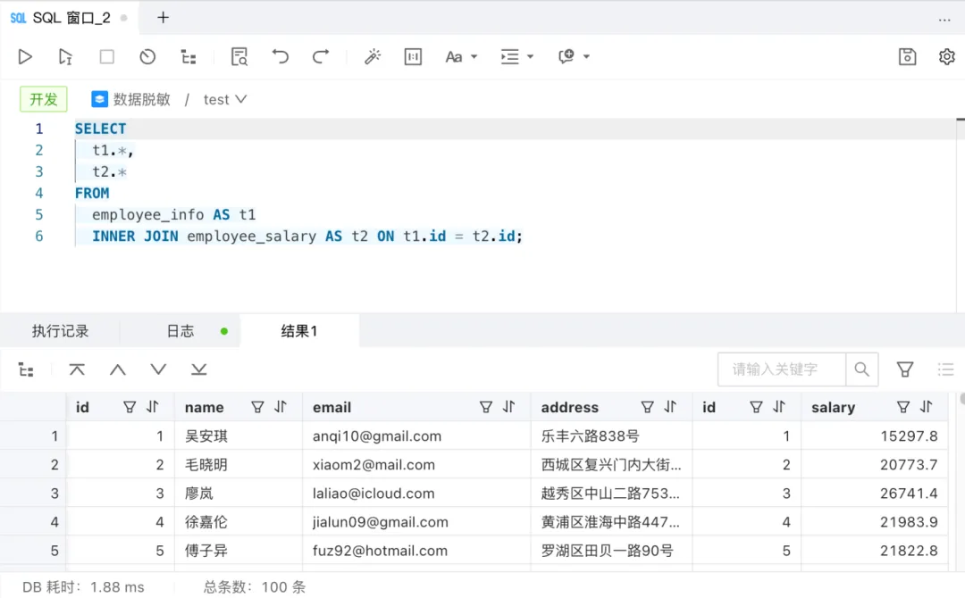Screen dimensions: 965x598
Task: Filter the address column
Action: (x=647, y=407)
